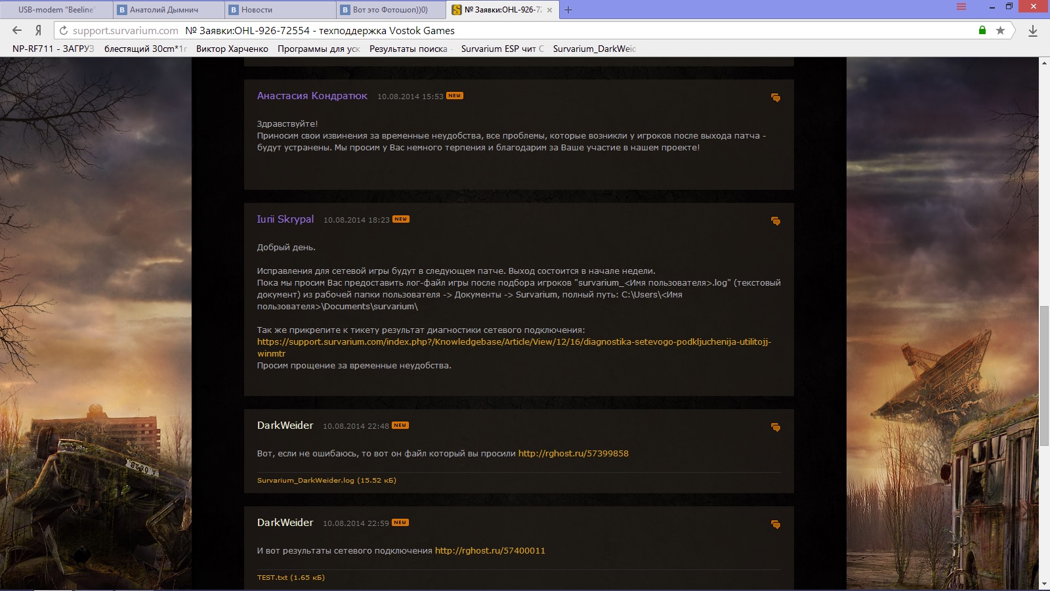The height and width of the screenshot is (591, 1050).
Task: Click page title text in address bar
Action: [x=320, y=30]
